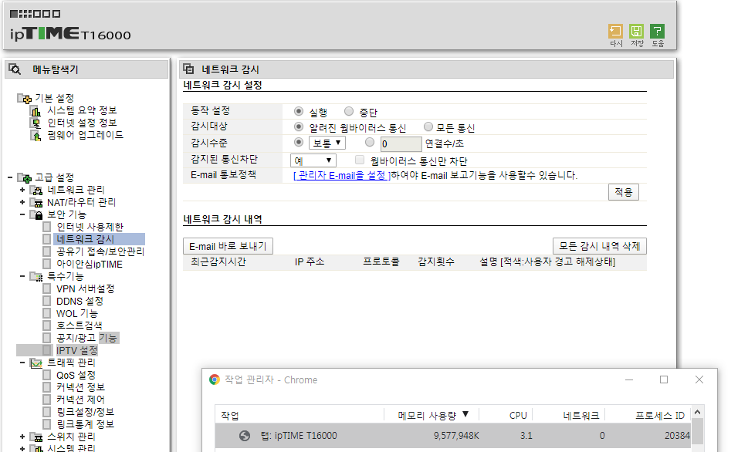Image resolution: width=748 pixels, height=452 pixels.
Task: Open 공지/광고 기능 menu item
Action: click(x=86, y=338)
